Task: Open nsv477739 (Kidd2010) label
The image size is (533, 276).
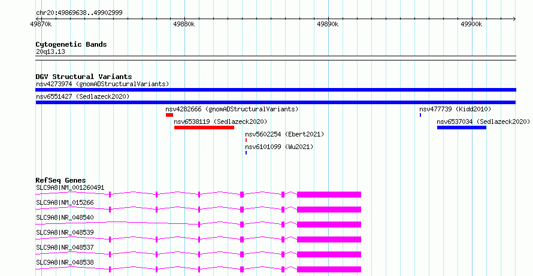Action: click(x=455, y=109)
